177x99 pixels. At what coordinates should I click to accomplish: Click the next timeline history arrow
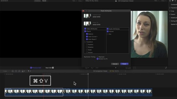(126, 71)
